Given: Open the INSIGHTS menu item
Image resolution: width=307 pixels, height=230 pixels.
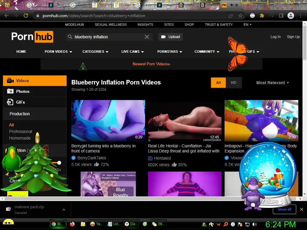Looking at the screenshot, I should click(145, 25).
